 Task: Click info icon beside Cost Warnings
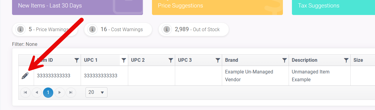[x=92, y=29]
